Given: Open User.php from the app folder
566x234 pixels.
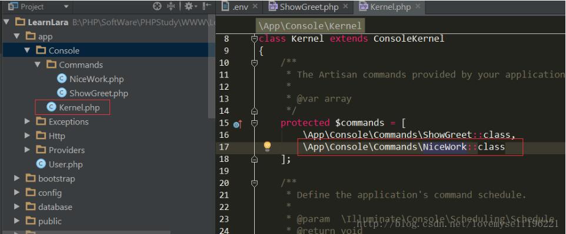Looking at the screenshot, I should click(59, 165).
